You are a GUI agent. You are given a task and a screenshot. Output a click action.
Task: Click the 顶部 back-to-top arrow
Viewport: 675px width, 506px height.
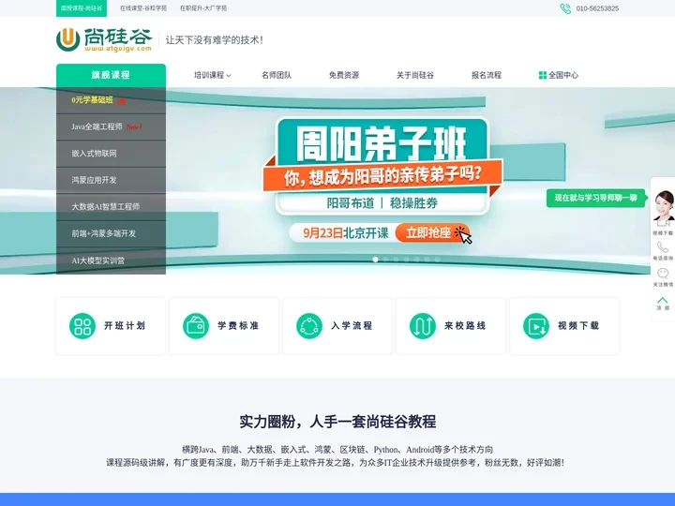point(663,300)
